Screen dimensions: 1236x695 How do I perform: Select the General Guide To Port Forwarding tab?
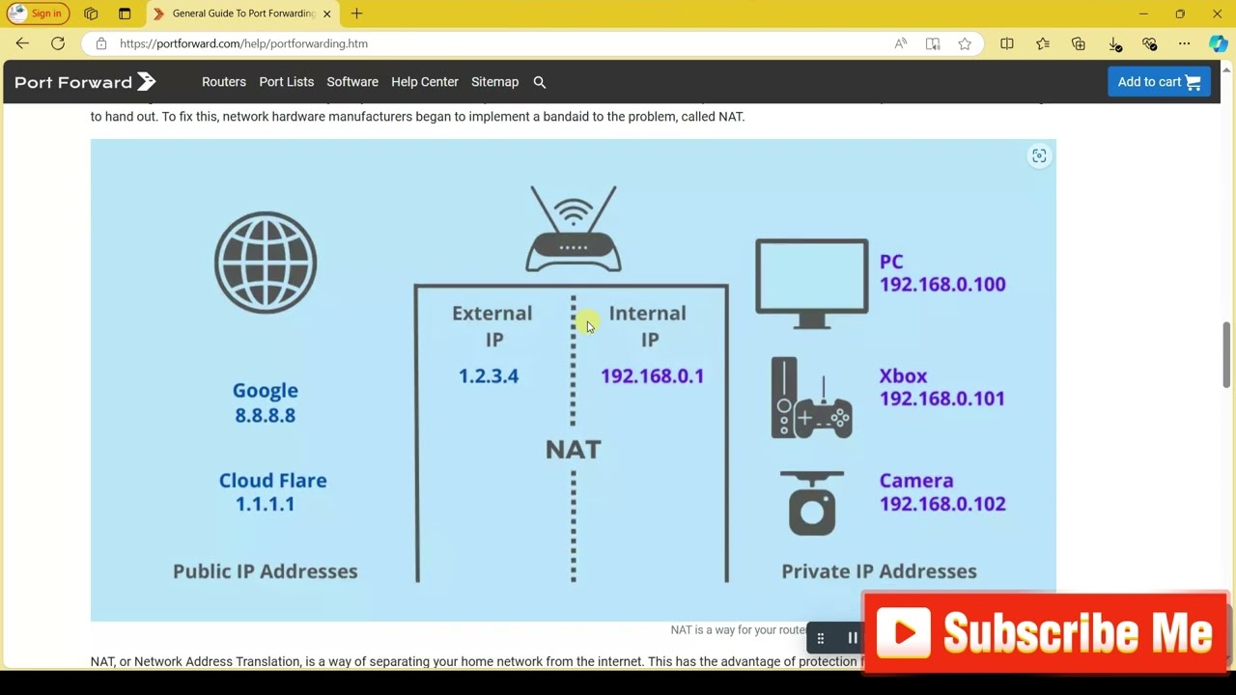(242, 14)
